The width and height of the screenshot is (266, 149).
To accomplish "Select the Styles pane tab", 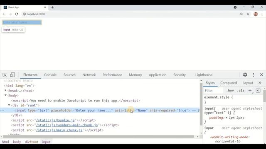I will pos(210,83).
